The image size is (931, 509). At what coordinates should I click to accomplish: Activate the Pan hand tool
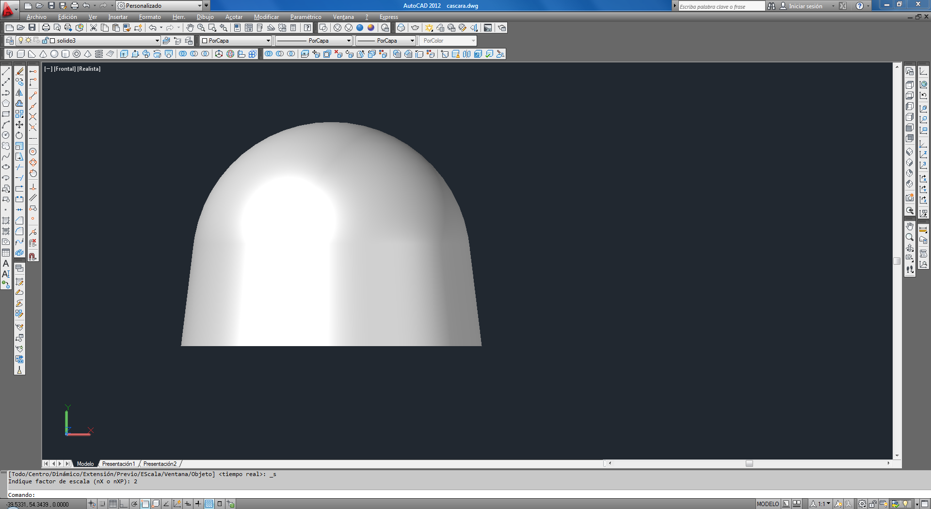click(x=190, y=28)
